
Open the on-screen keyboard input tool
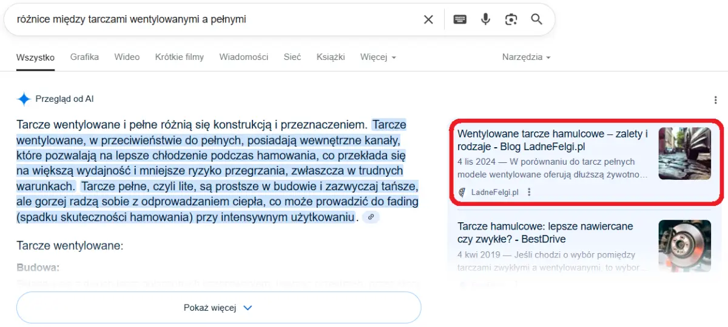pyautogui.click(x=460, y=19)
